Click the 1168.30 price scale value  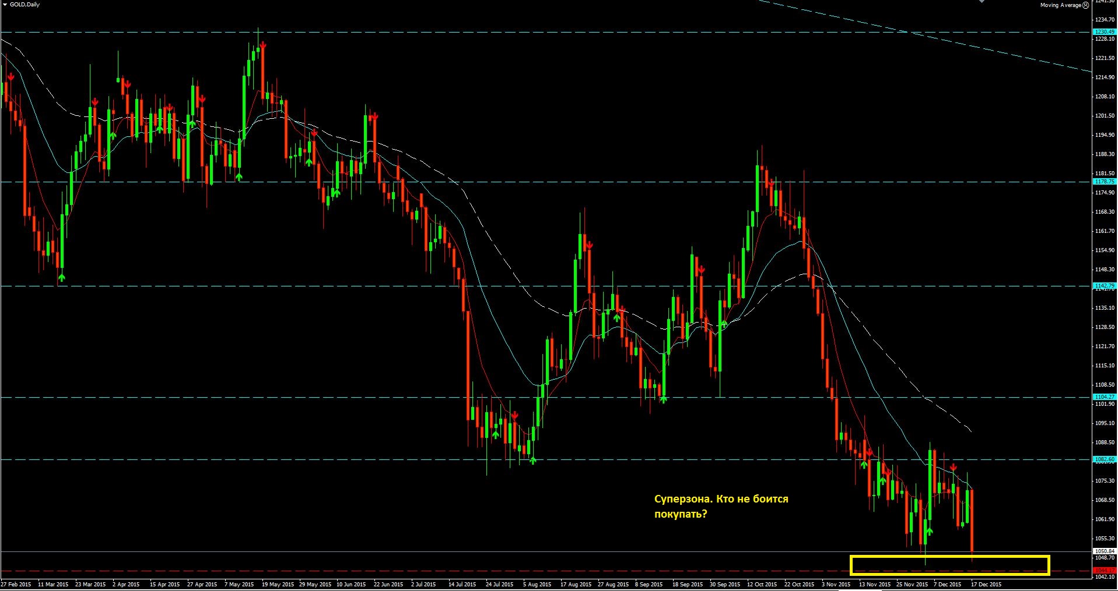pos(1106,212)
